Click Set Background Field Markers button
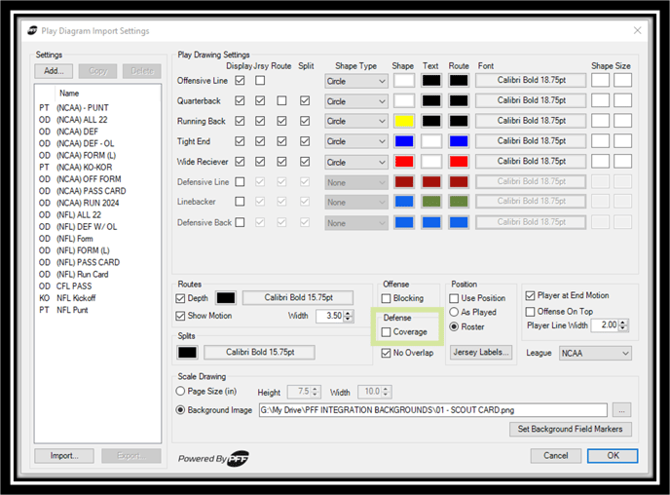 570,429
